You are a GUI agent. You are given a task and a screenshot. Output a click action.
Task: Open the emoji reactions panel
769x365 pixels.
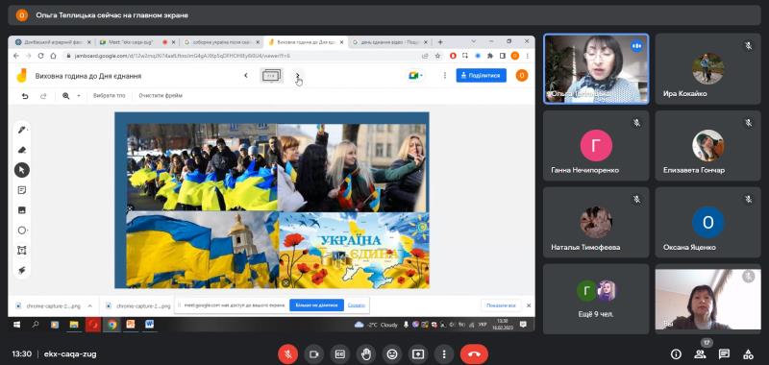tap(392, 353)
